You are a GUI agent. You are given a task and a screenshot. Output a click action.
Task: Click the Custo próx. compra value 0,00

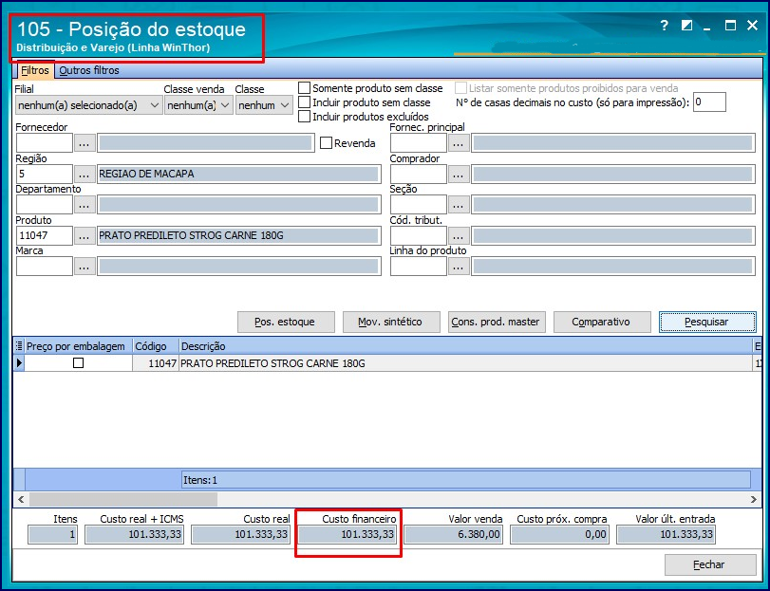pyautogui.click(x=560, y=535)
